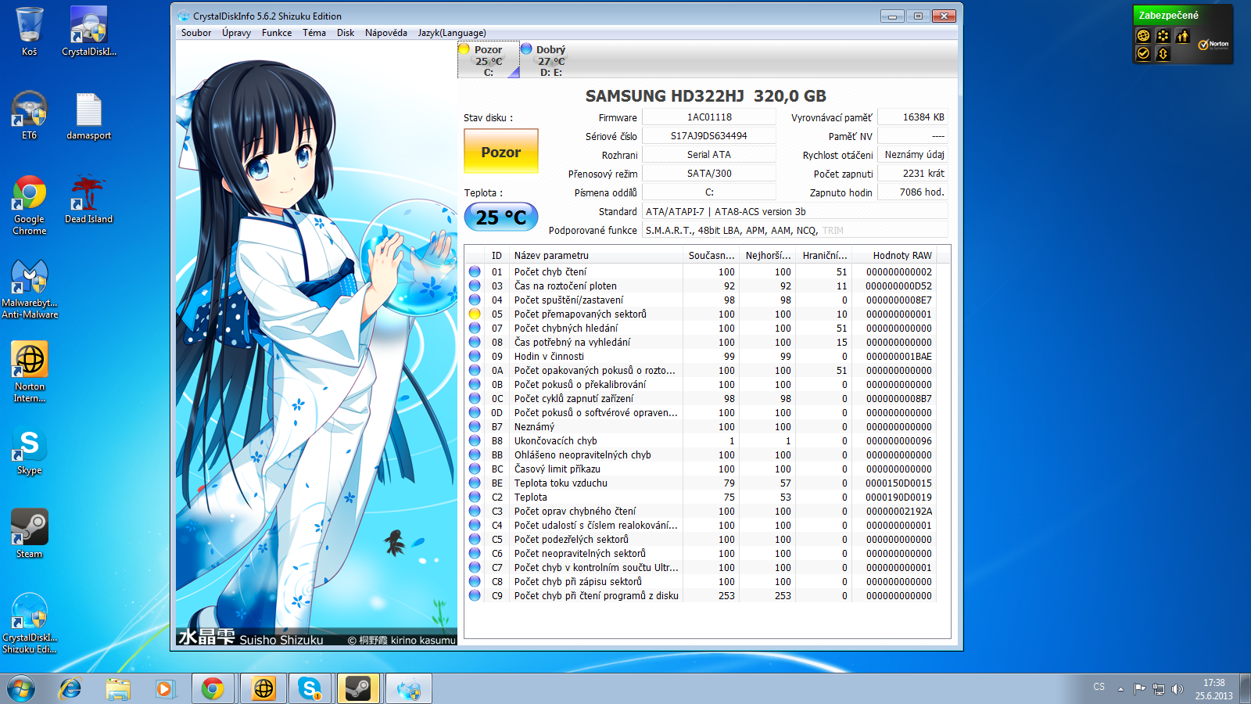This screenshot has width=1251, height=704.
Task: Open the CrystalDiskInfo shortcut at the desktop top
Action: [x=88, y=31]
